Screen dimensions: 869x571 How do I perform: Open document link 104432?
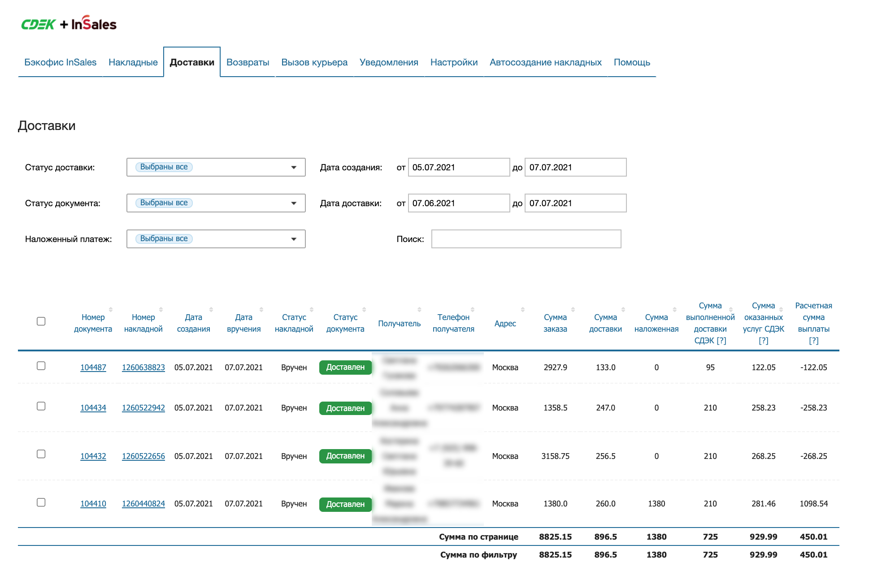pos(93,456)
